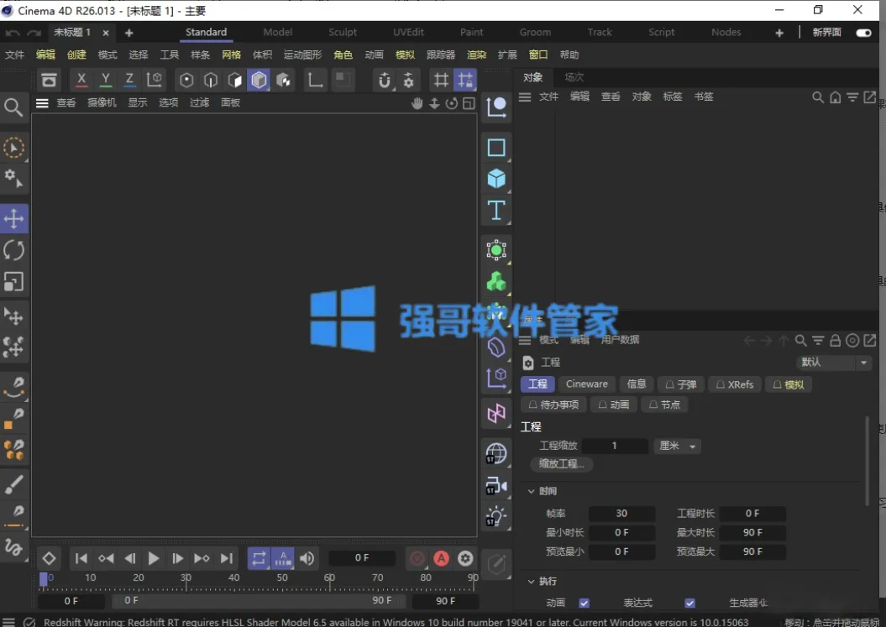Add a rectangle spline object

[496, 148]
